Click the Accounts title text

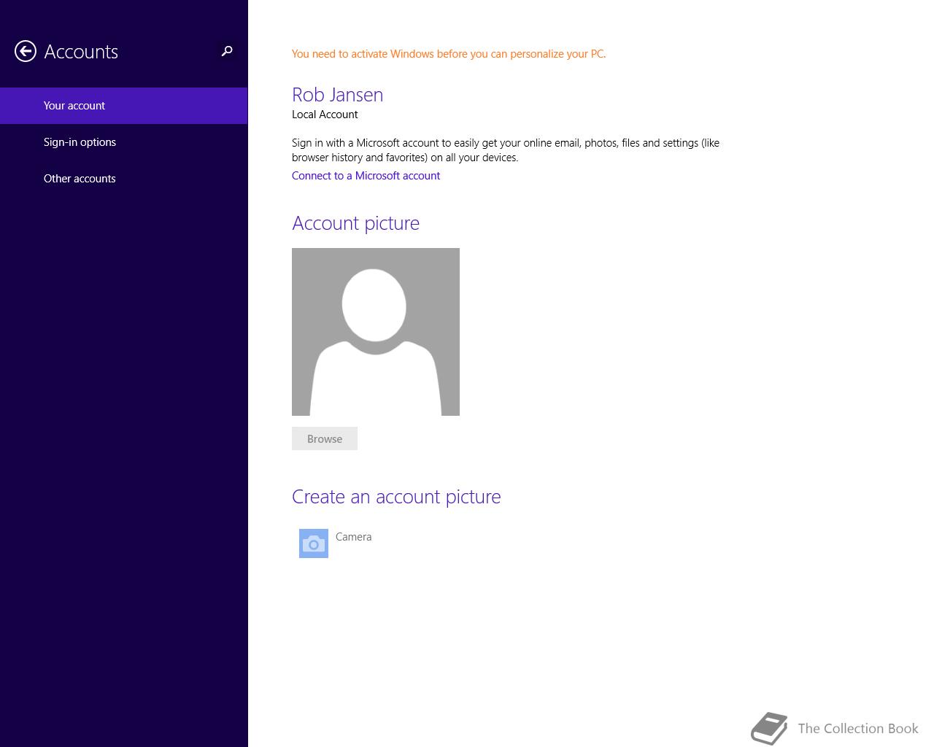81,52
